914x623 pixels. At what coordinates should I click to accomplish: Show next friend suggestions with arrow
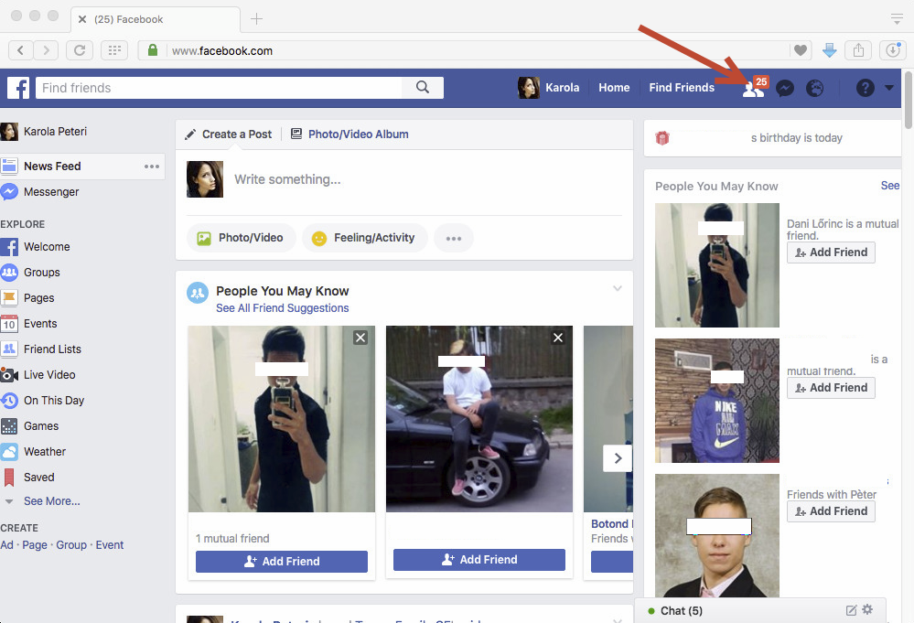(618, 458)
